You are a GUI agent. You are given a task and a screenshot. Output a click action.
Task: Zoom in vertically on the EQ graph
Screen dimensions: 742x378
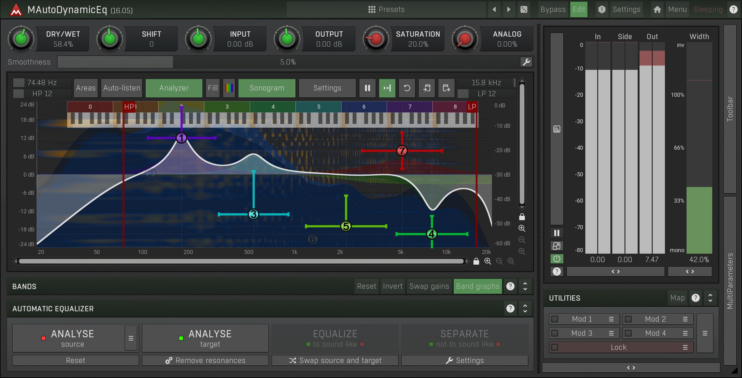point(522,228)
